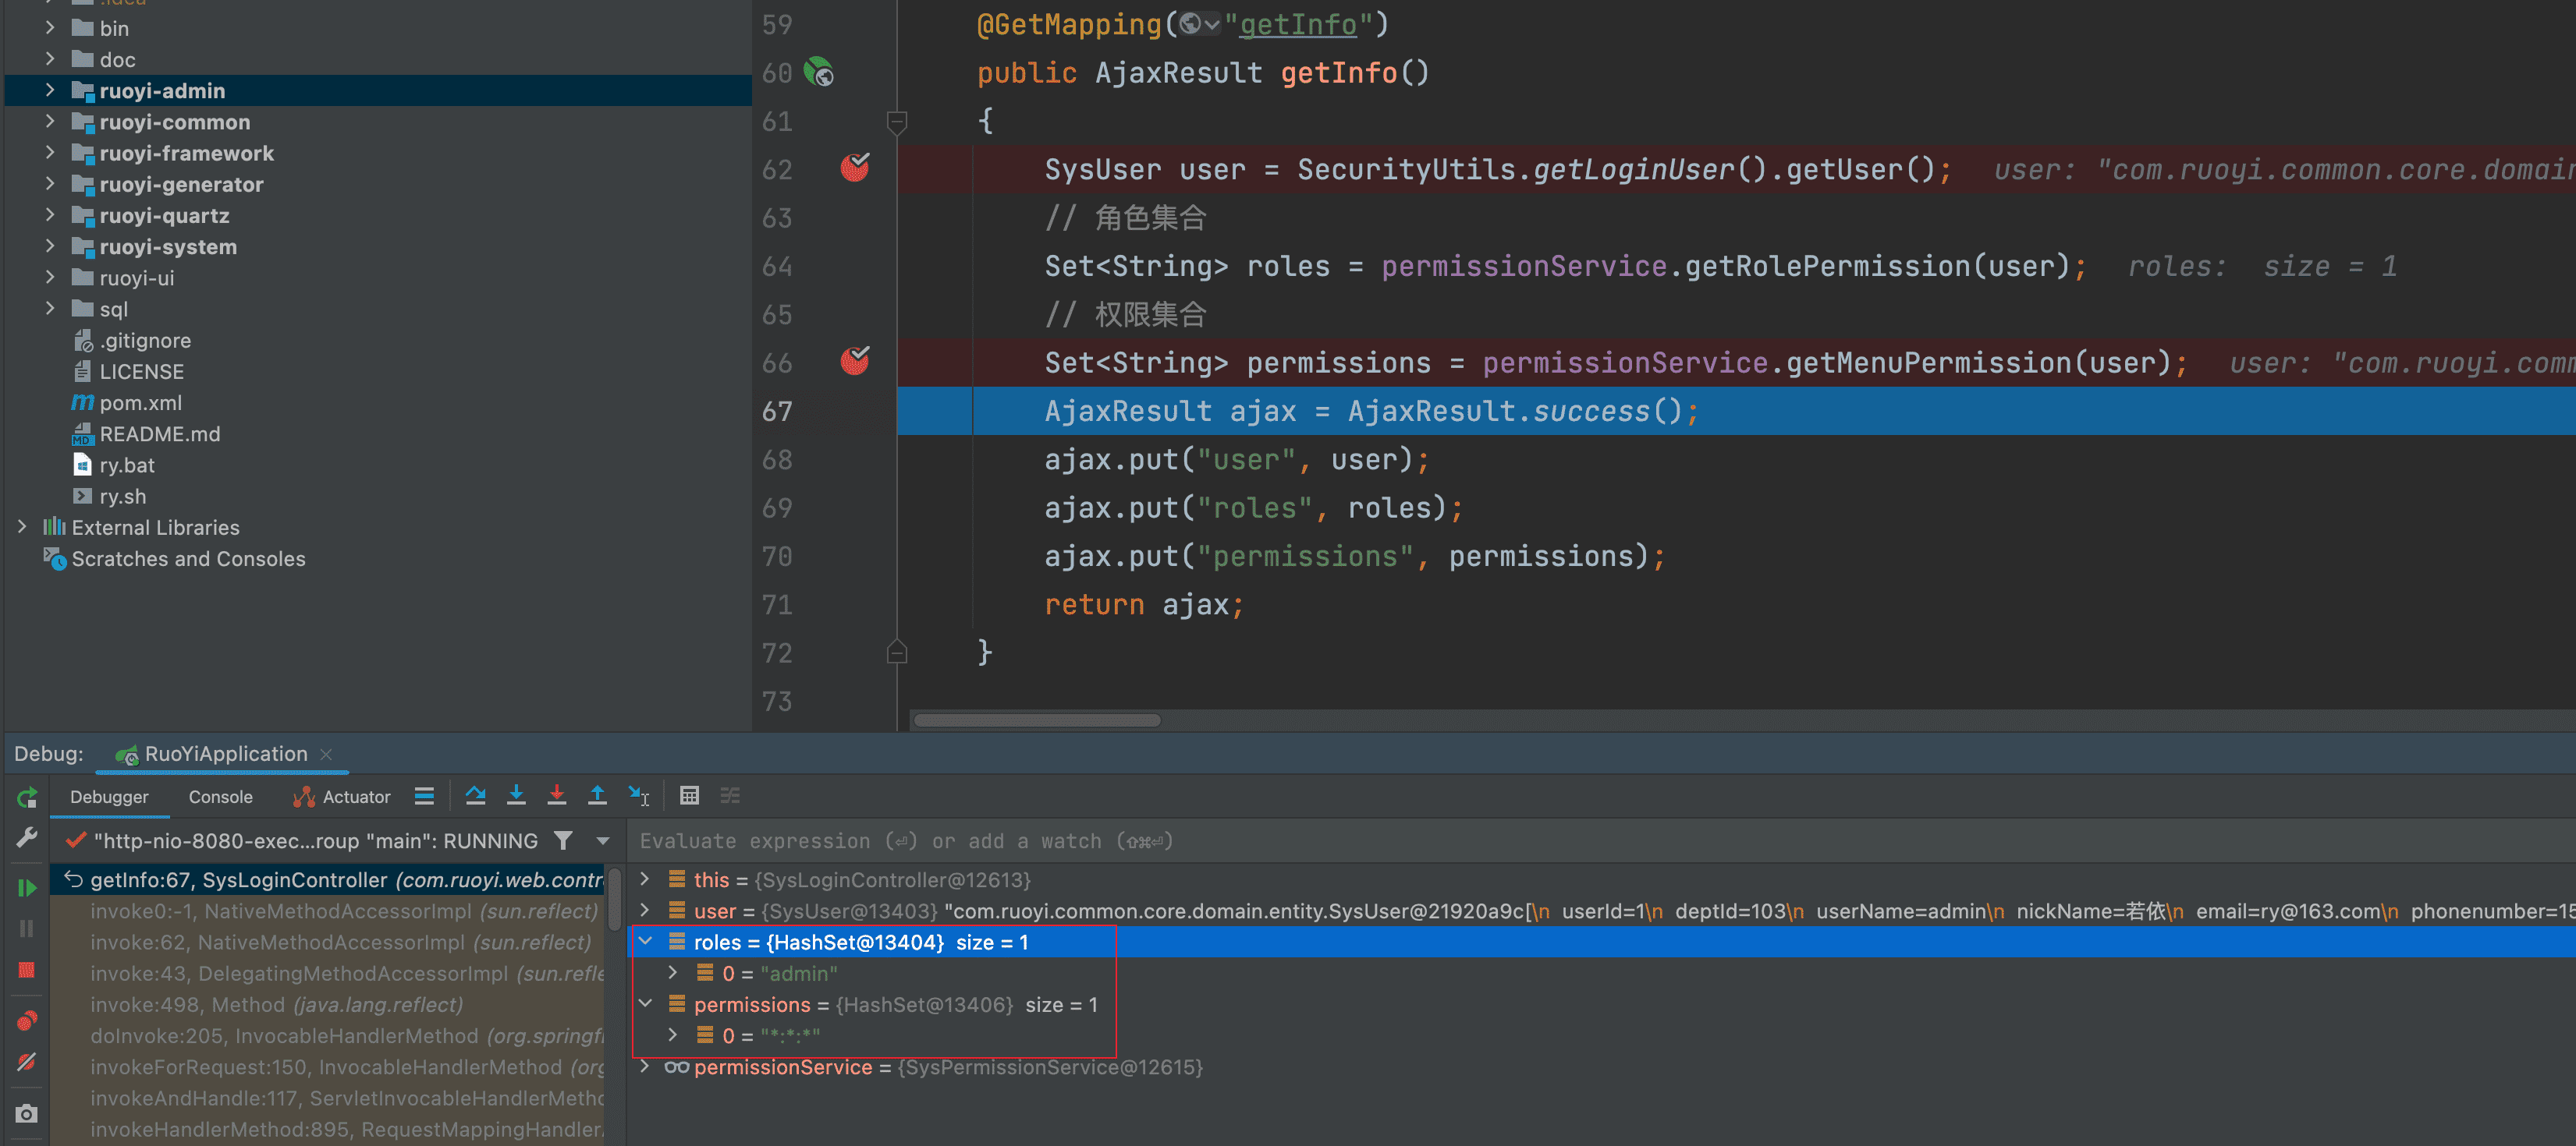Click the Step Out icon
This screenshot has width=2576, height=1146.
pos(597,796)
